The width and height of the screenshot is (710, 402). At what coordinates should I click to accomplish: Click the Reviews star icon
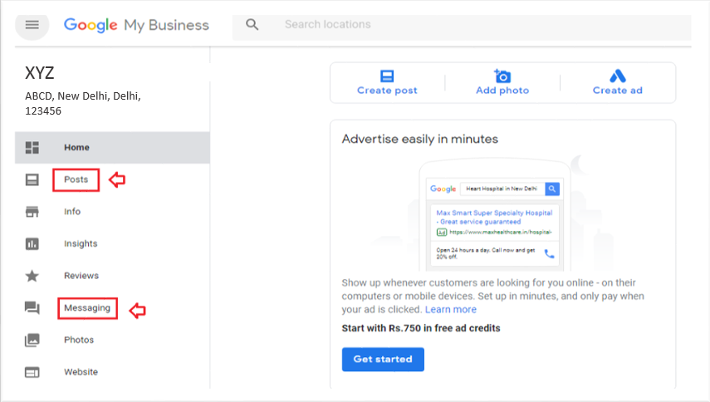pyautogui.click(x=32, y=276)
